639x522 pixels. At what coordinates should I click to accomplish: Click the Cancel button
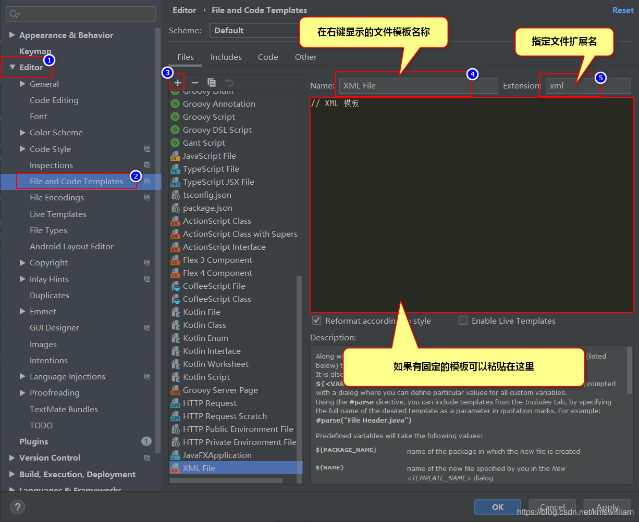click(x=552, y=507)
